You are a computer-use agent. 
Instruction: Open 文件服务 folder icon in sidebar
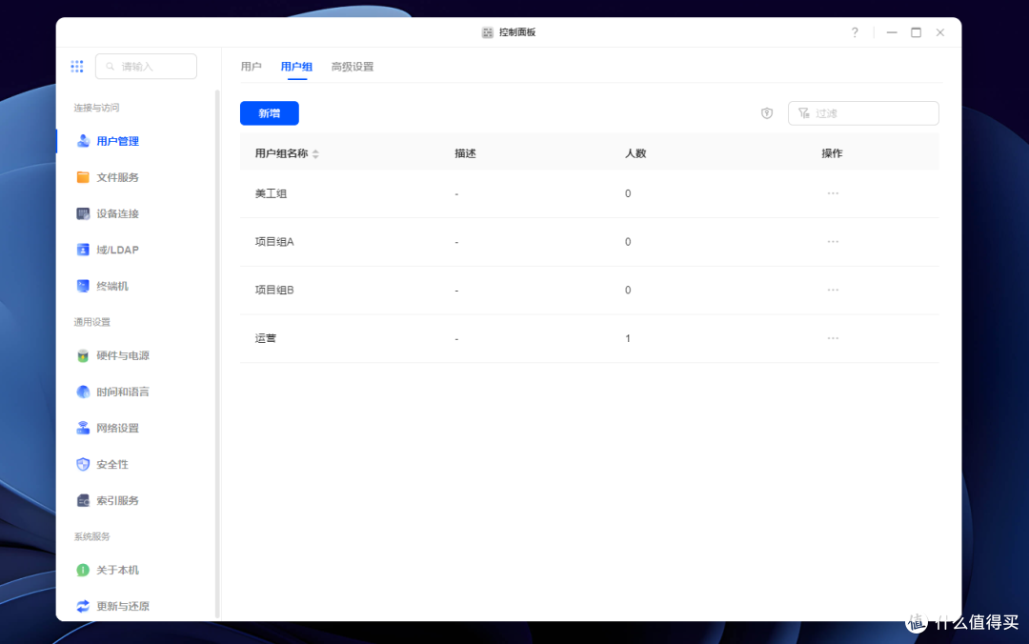tap(83, 177)
